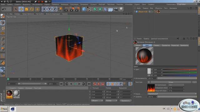
Task: Open the Интерполяция dropdown
Action: [x=176, y=85]
